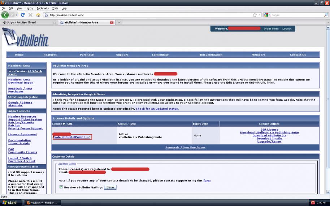The height and width of the screenshot is (206, 330).
Task: Open the Features navigation item
Action: coord(50,54)
